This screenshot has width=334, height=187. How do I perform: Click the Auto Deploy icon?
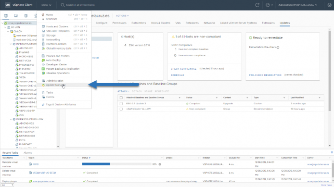[43, 60]
